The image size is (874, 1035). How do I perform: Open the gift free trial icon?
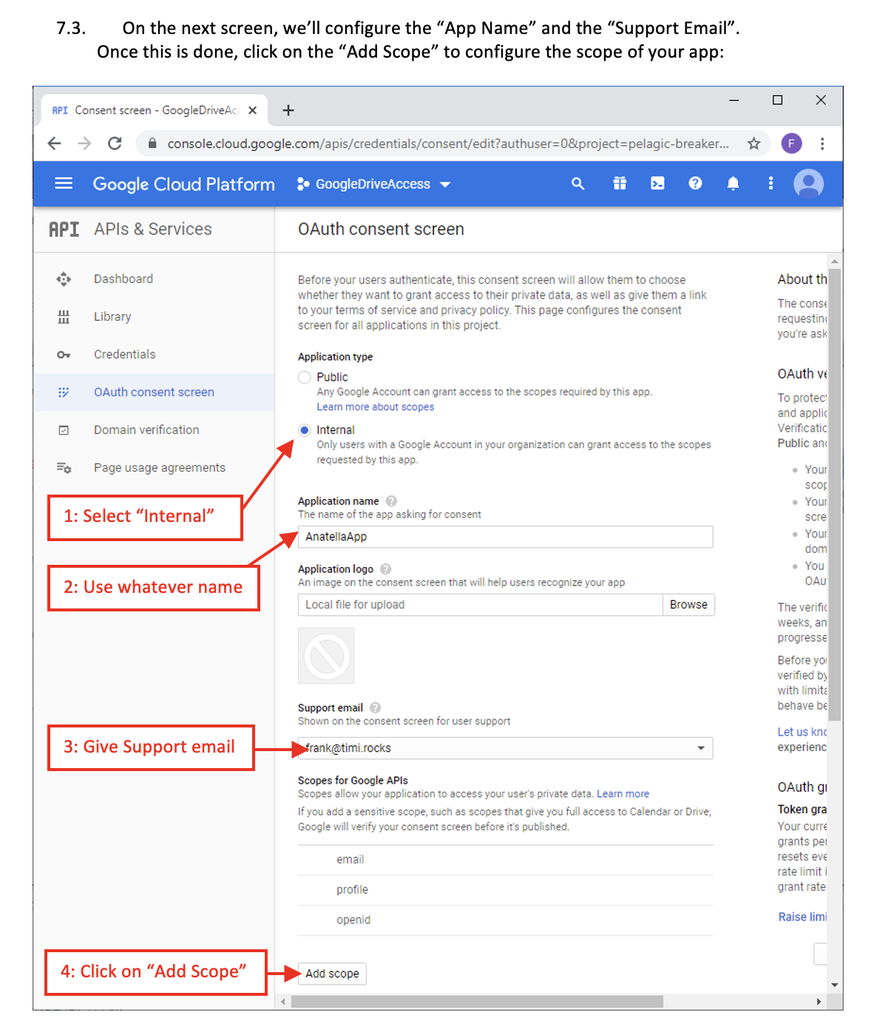tap(620, 183)
